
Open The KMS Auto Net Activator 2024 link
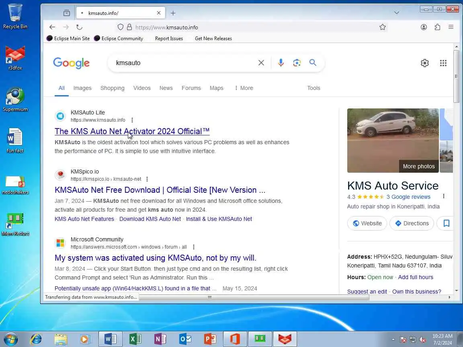click(x=132, y=131)
